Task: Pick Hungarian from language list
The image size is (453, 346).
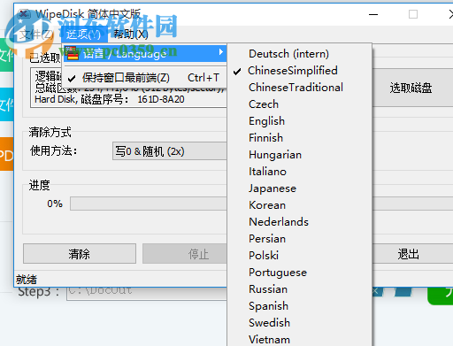Action: point(299,155)
